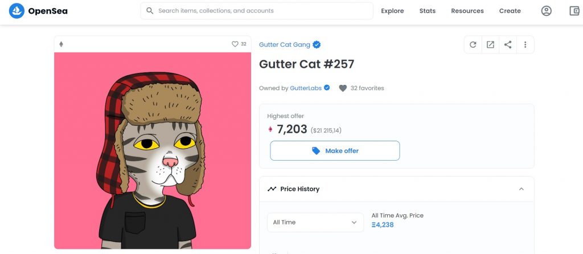583x254 pixels.
Task: Open the three-dot more options menu
Action: click(525, 44)
